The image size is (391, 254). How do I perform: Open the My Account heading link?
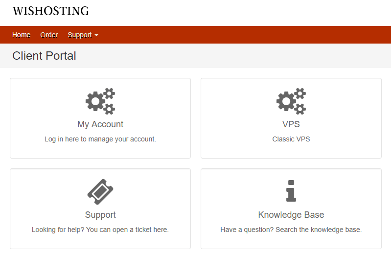pyautogui.click(x=100, y=124)
